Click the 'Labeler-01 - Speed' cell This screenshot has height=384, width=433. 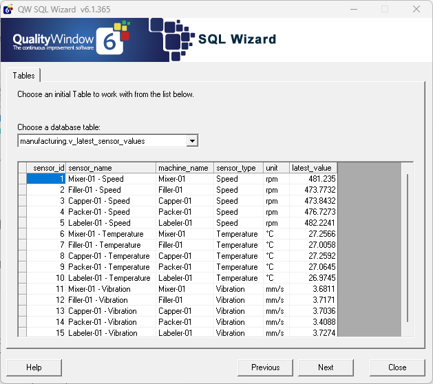click(x=111, y=223)
